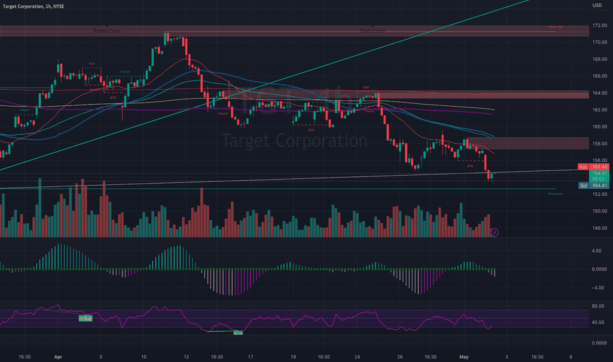Viewport: 613px width, 362px height.
Task: Click the May date on time axis
Action: pos(464,357)
